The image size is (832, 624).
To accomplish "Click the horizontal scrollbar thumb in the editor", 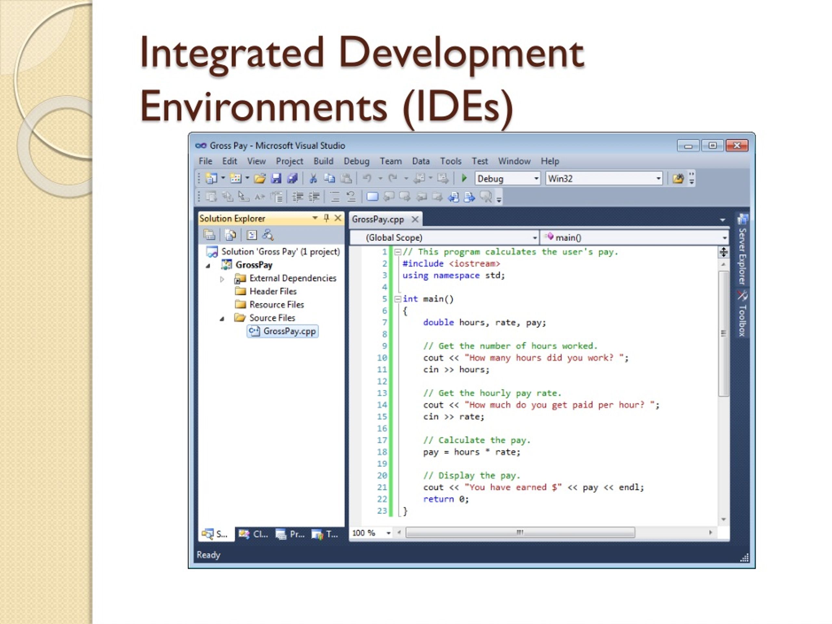I will pos(520,533).
